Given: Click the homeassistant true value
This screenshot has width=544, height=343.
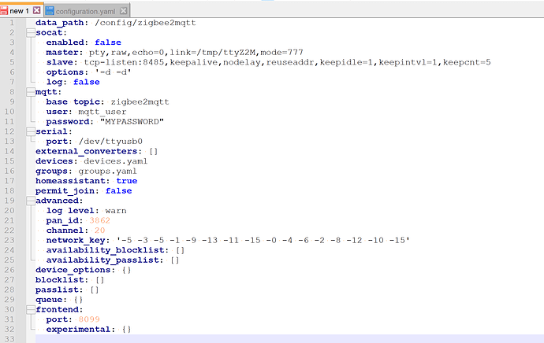Looking at the screenshot, I should [127, 181].
